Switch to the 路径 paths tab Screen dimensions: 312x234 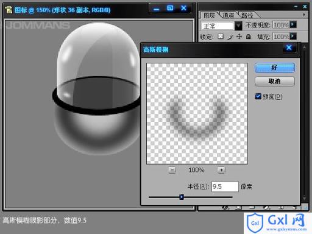click(x=247, y=15)
